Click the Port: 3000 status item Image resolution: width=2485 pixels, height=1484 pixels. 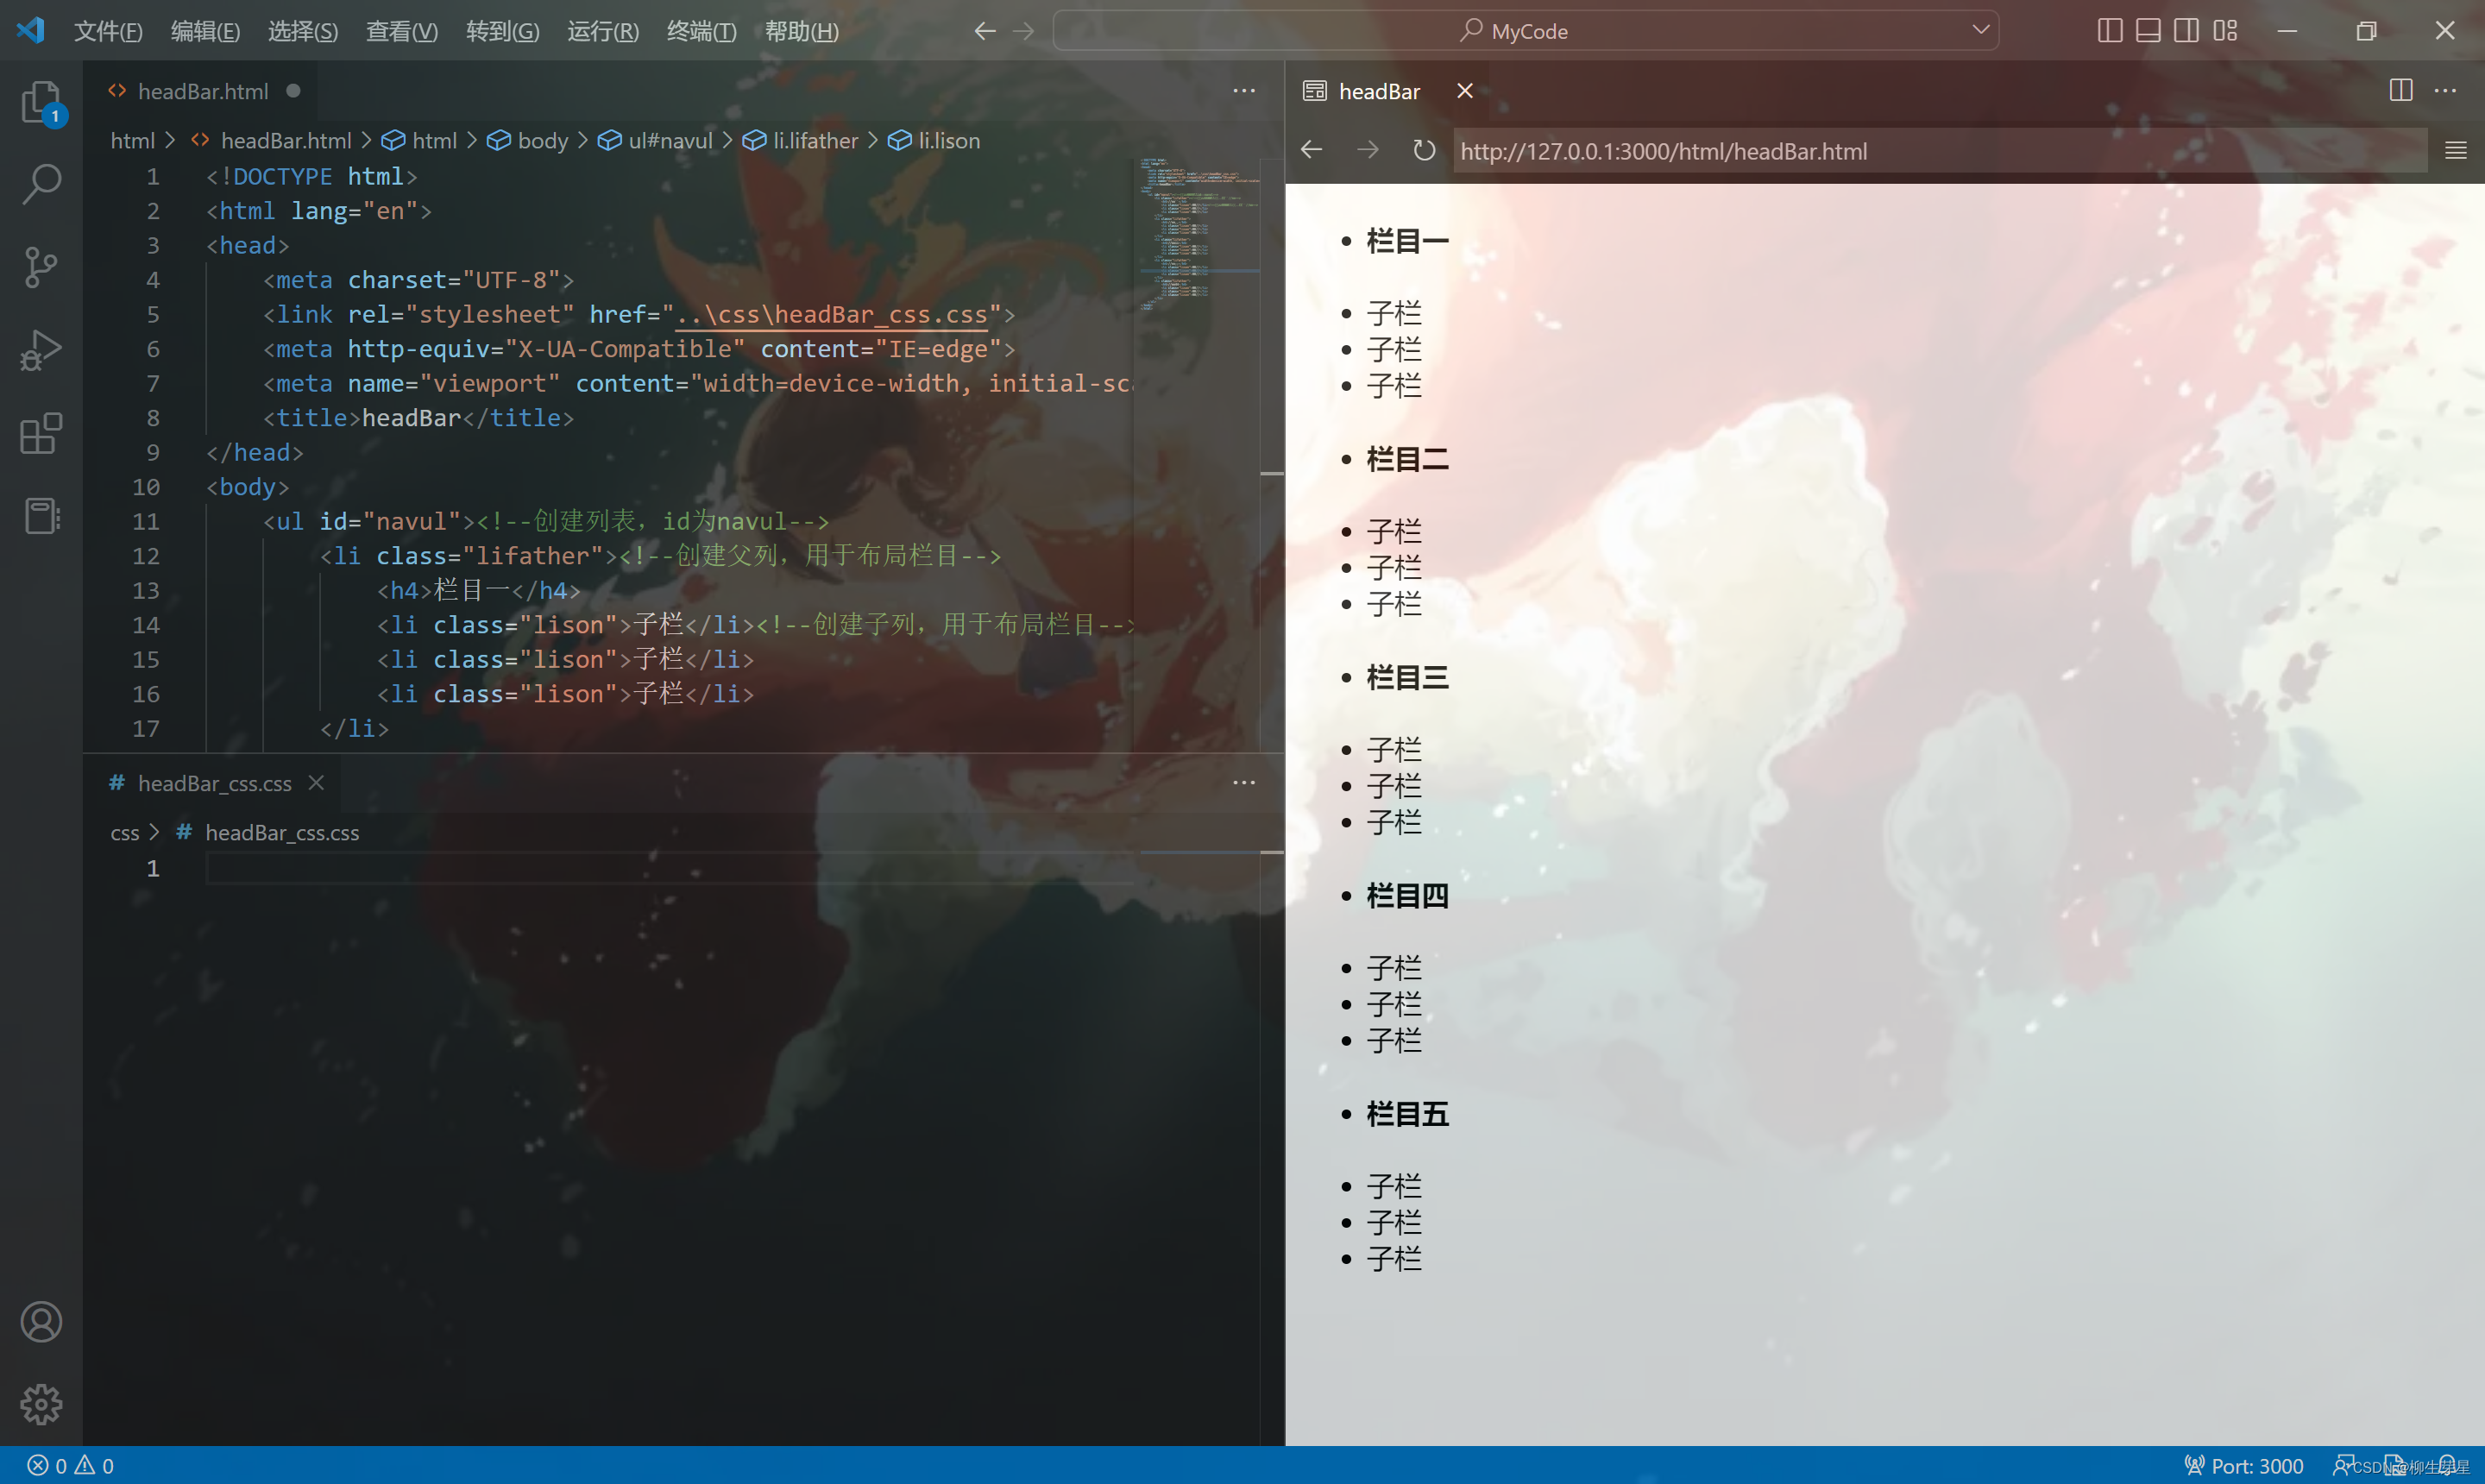pos(2244,1465)
